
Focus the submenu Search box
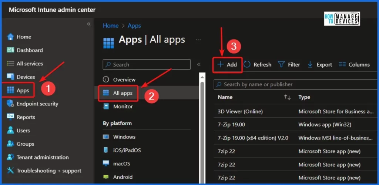tap(147, 64)
